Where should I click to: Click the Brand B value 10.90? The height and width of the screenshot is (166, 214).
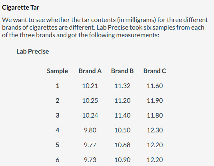click(x=122, y=160)
